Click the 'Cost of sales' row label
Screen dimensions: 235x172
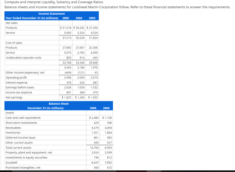click(14, 43)
